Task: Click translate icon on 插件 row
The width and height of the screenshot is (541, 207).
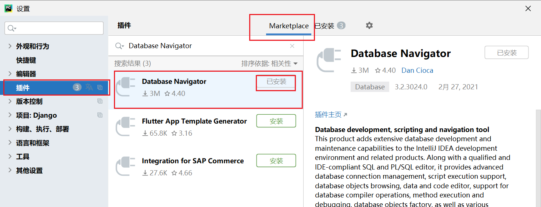Action: point(89,87)
